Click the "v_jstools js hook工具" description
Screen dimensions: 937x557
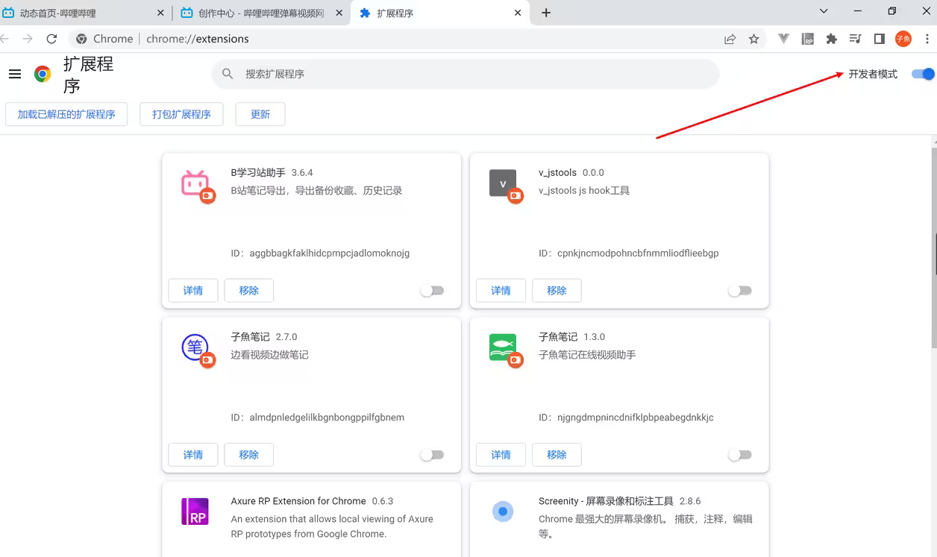(584, 190)
